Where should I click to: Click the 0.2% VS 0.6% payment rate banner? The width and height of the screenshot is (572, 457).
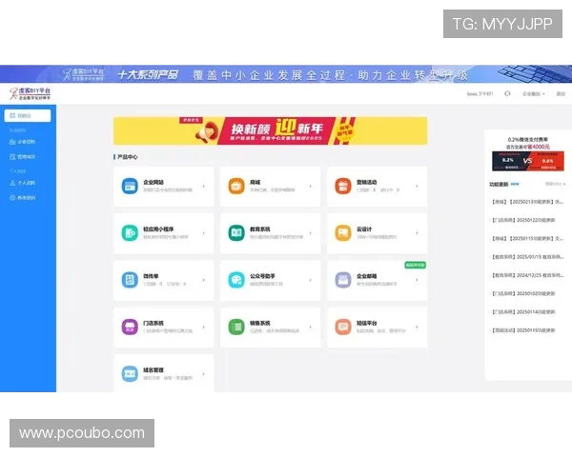tap(528, 161)
